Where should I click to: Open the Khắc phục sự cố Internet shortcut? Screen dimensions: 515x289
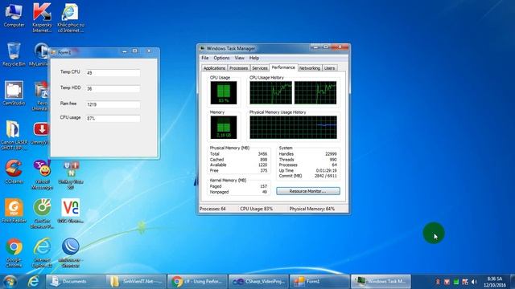70,17
